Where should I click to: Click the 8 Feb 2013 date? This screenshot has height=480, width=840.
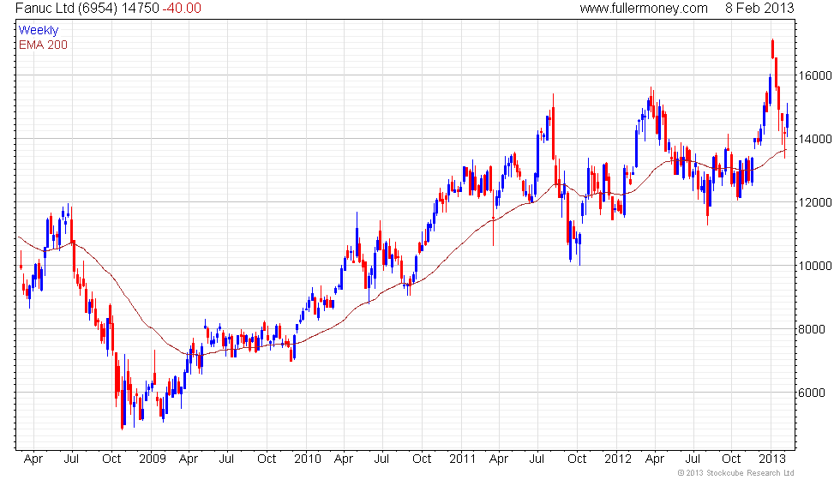point(759,8)
